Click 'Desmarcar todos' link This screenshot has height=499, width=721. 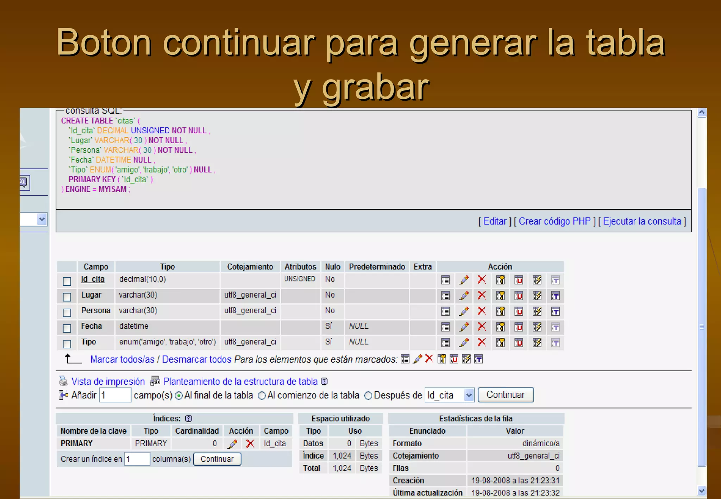196,359
